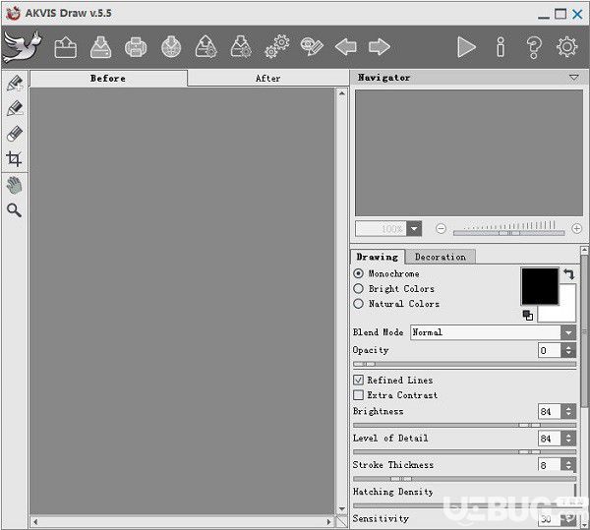Swap foreground and background colors arrow

[x=569, y=274]
